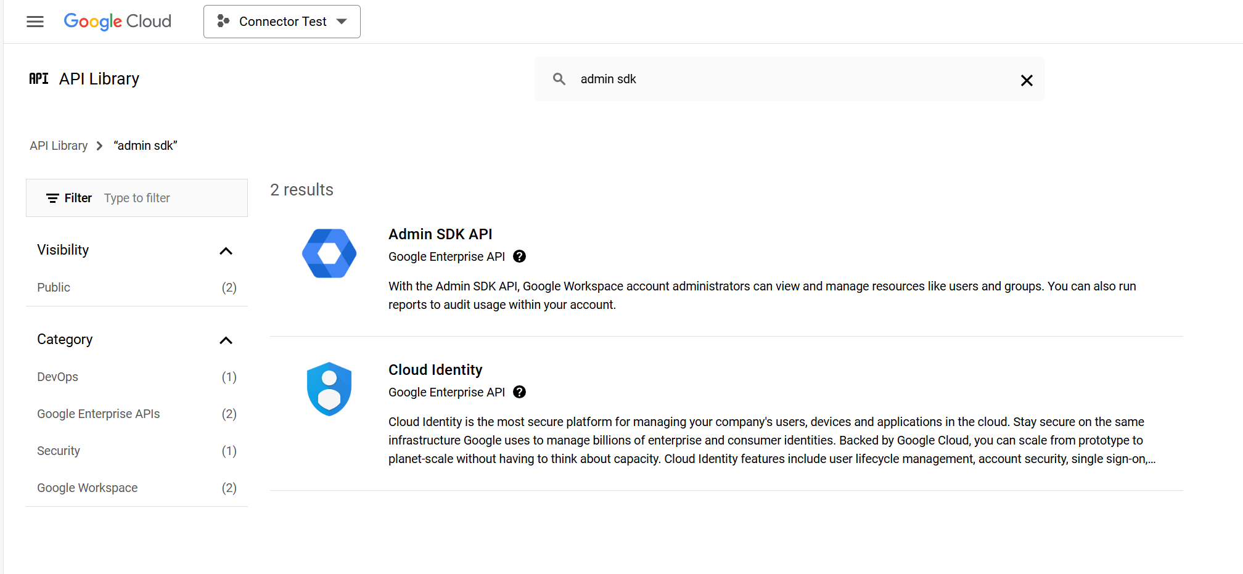Click the Admin SDK API description text
Screen dimensions: 1243x574
[x=762, y=295]
